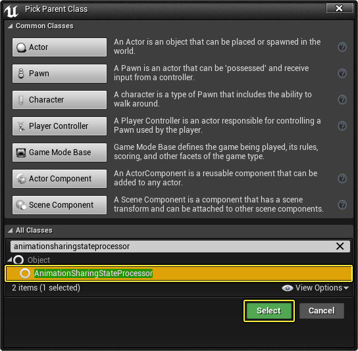Screen dimensions: 358x351
Task: Choose Actor as the parent class
Action: point(59,47)
